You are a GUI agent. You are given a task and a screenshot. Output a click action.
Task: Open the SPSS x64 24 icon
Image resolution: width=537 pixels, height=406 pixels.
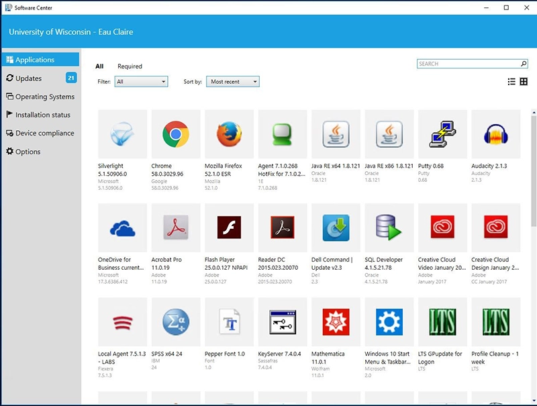point(176,322)
